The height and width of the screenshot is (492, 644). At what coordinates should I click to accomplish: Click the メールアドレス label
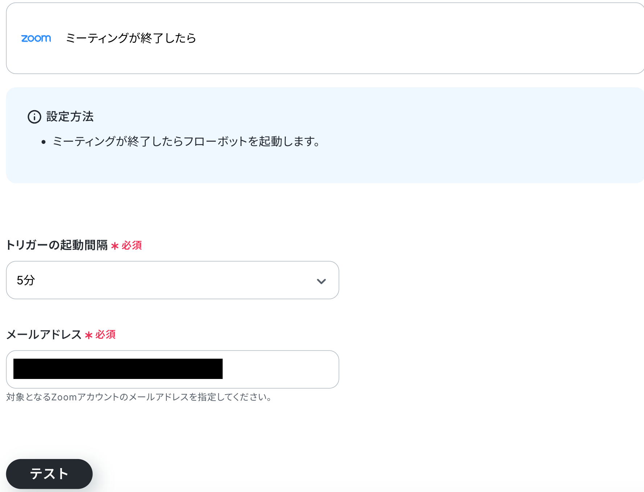(x=44, y=334)
